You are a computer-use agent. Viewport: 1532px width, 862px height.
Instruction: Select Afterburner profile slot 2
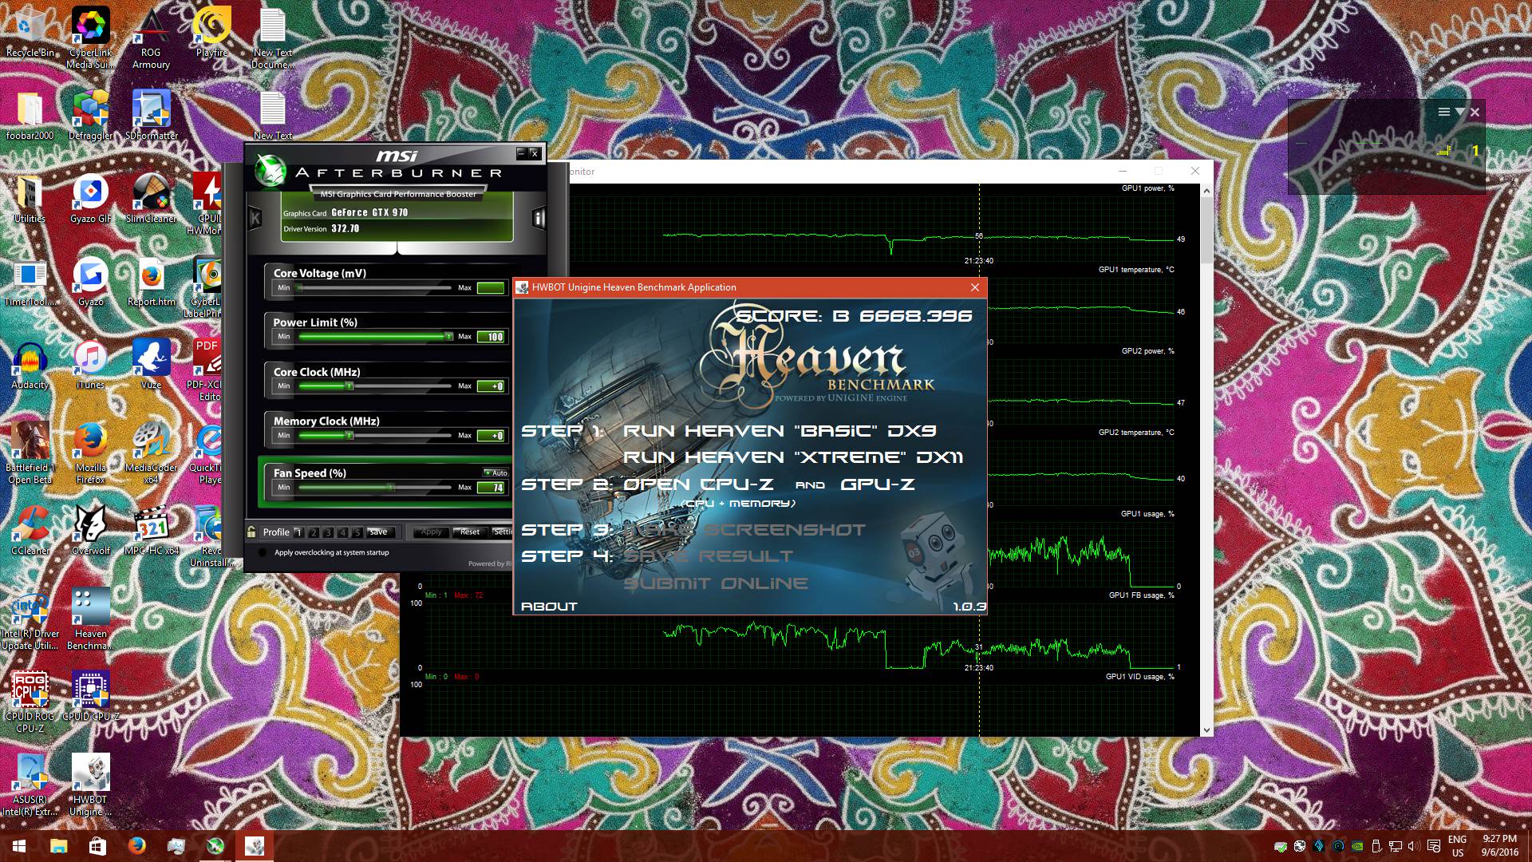(314, 532)
